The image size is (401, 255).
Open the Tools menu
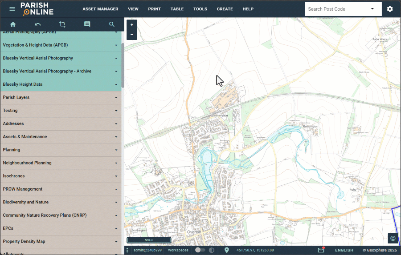(200, 9)
